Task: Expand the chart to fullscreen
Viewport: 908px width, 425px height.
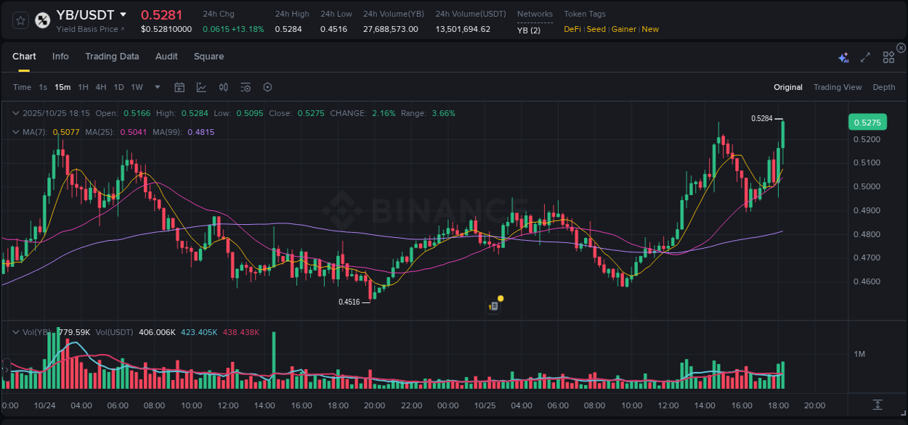Action: coord(864,57)
